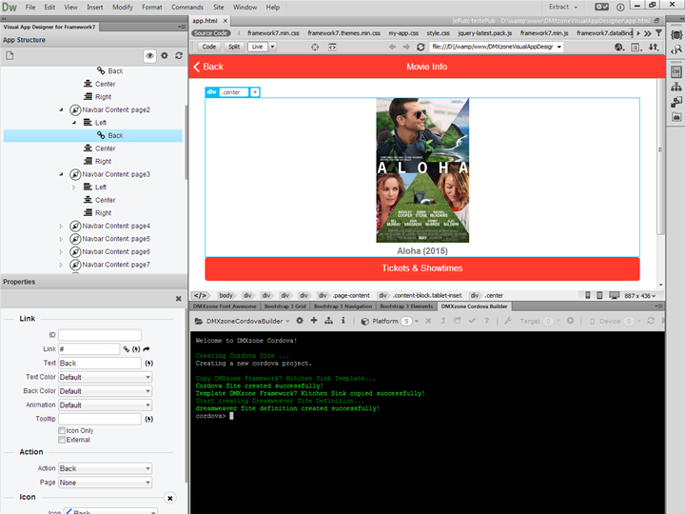685x514 pixels.
Task: Click the tag selector </> icon
Action: (x=200, y=295)
